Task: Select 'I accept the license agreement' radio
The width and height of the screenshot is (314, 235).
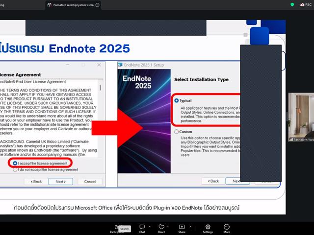Action: tap(15, 163)
